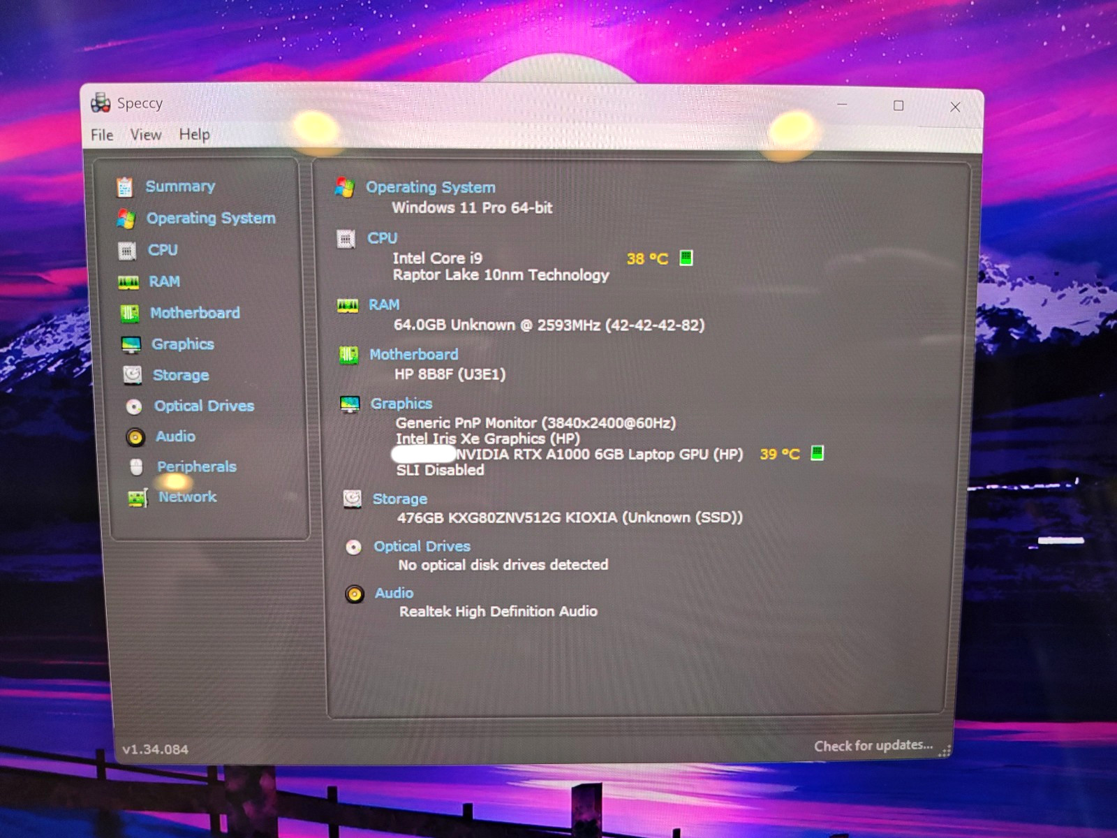Screen dimensions: 1117x838
Task: Click the Summary clipboard icon in sidebar
Action: coord(125,187)
